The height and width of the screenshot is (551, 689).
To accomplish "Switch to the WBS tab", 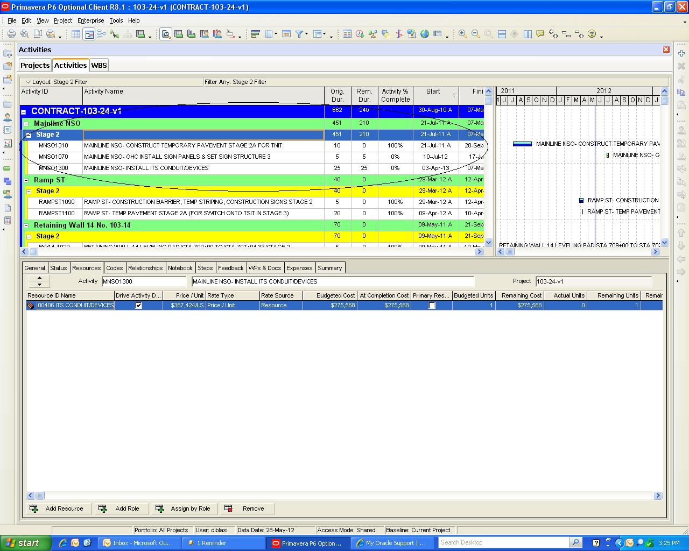I will pyautogui.click(x=99, y=65).
